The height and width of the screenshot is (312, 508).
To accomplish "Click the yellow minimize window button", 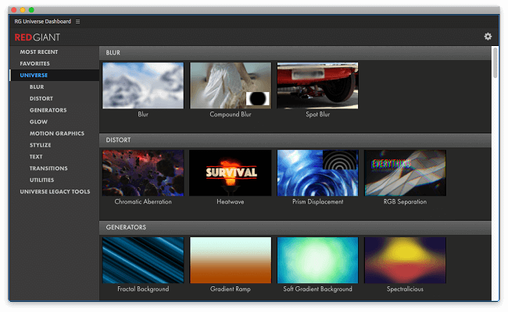I will pos(23,10).
